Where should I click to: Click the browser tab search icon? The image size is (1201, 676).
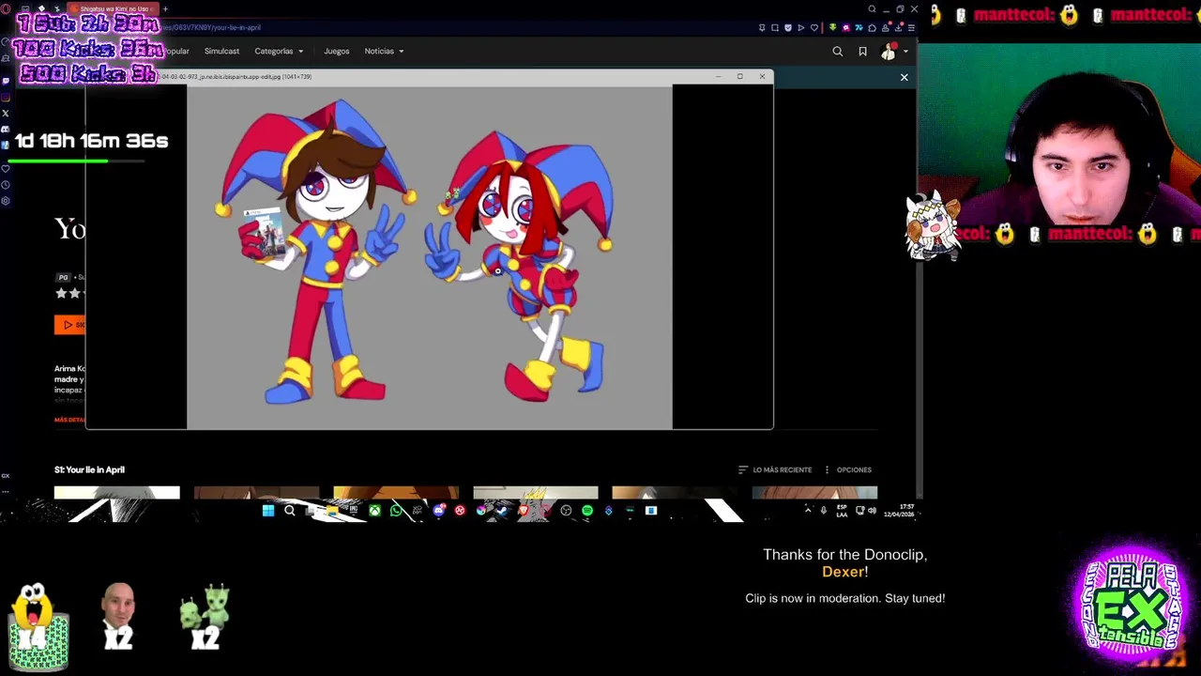click(872, 9)
